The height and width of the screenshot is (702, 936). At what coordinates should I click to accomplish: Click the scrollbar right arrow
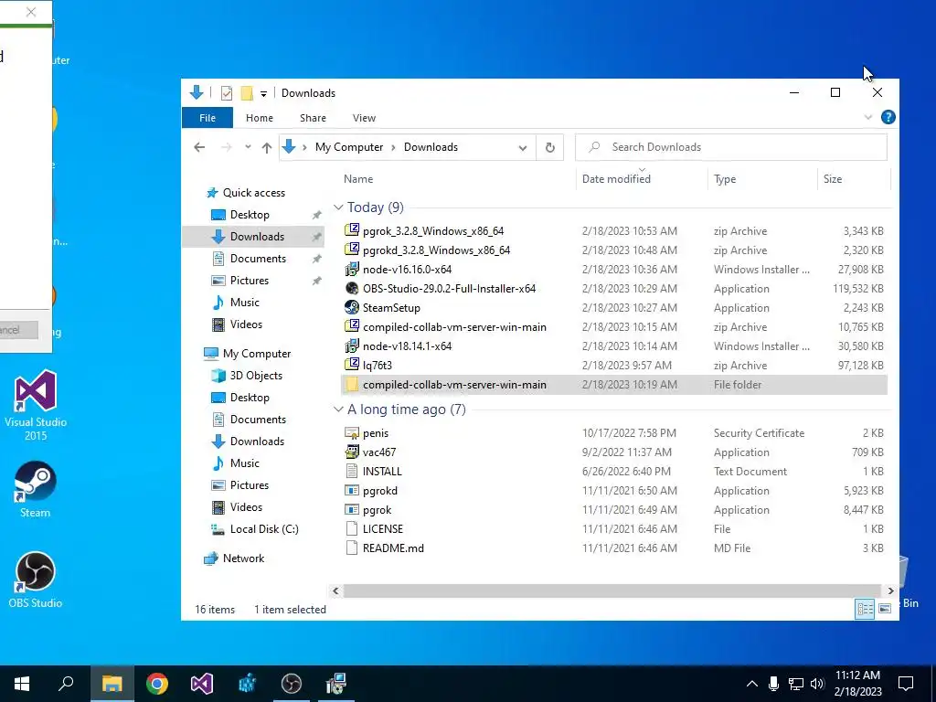click(x=890, y=591)
